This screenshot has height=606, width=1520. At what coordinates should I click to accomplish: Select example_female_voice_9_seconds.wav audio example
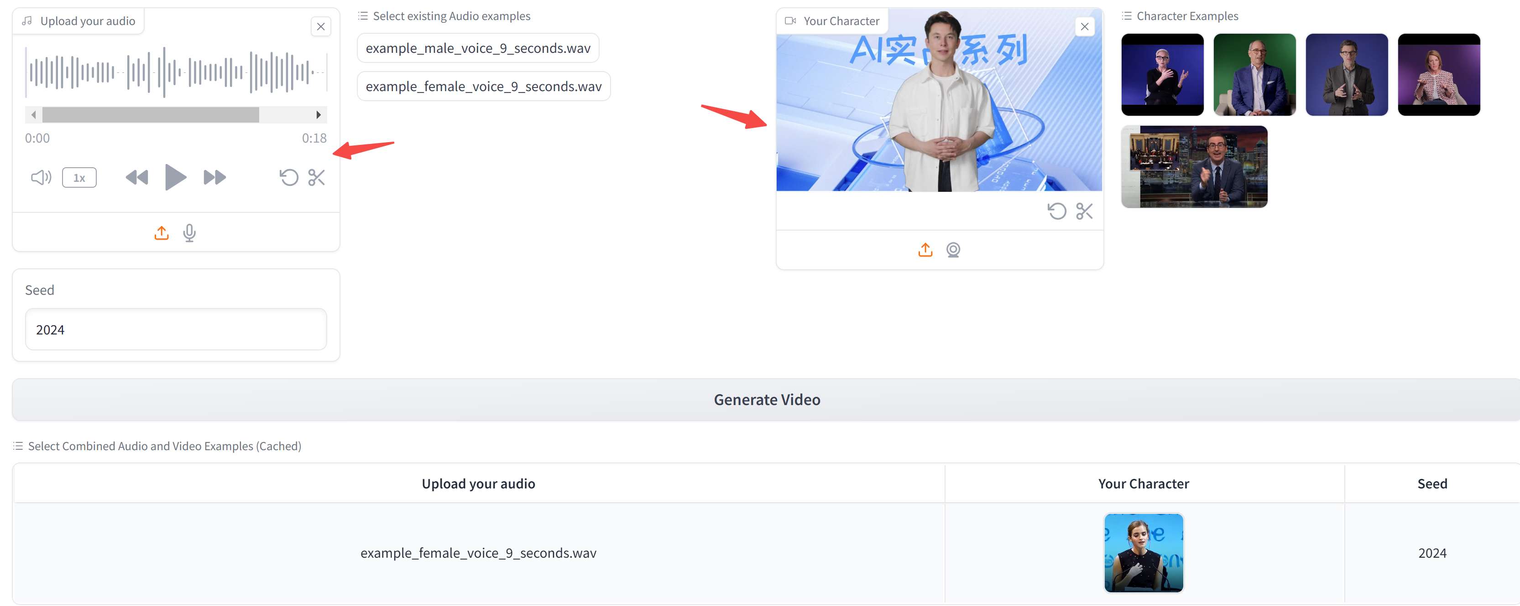(483, 87)
